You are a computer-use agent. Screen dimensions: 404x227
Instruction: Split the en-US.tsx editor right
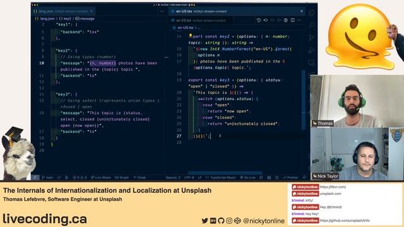[x=293, y=20]
